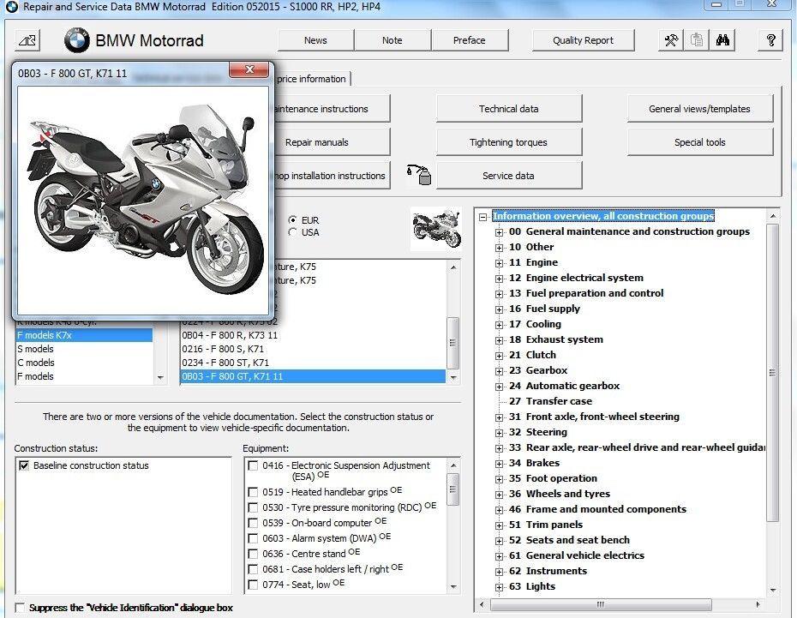Click the clipboard copy icon
797x618 pixels.
(x=697, y=40)
